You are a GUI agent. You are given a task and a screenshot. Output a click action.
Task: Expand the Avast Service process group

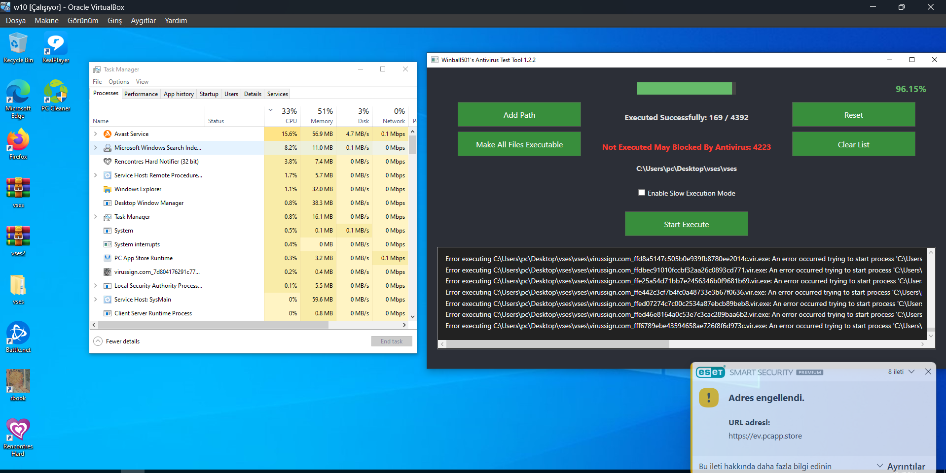click(x=96, y=134)
